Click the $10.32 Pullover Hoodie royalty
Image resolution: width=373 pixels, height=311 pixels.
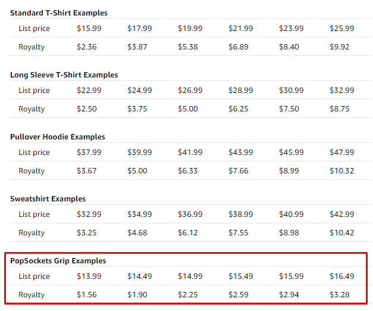tap(342, 170)
